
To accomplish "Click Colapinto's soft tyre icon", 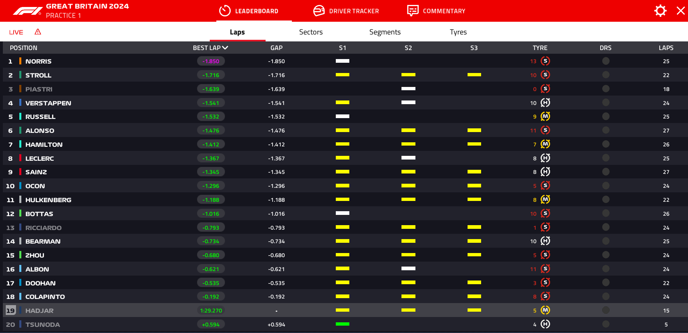I will click(545, 297).
